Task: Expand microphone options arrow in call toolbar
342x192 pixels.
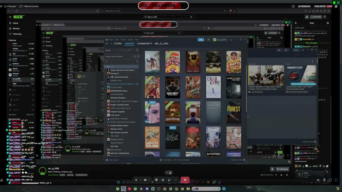Action: coord(140,180)
